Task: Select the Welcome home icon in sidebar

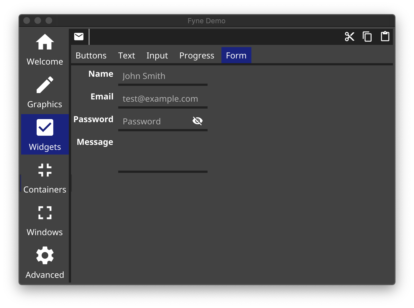Action: [44, 42]
